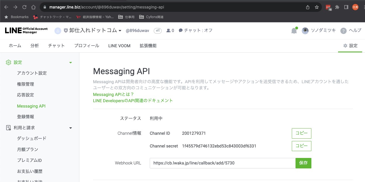This screenshot has width=365, height=182.
Task: Click the friends count icon
Action: point(168,31)
